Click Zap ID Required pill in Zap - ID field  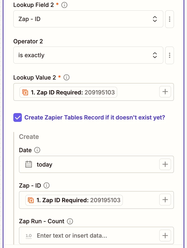click(74, 200)
